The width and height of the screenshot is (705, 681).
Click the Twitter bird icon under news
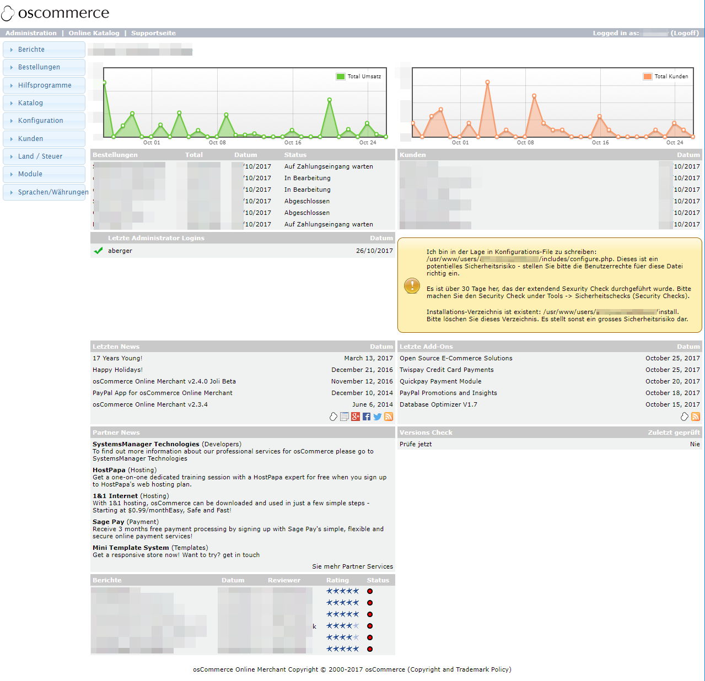[x=378, y=417]
